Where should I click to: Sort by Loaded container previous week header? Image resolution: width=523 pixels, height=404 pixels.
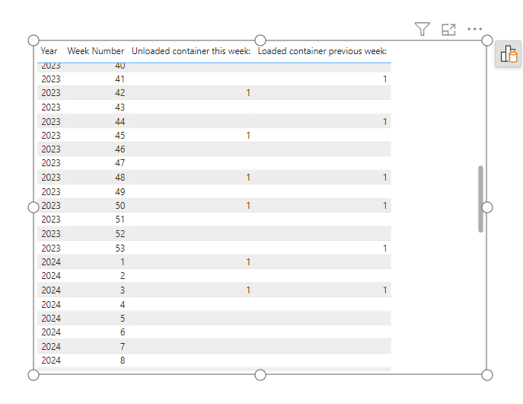pyautogui.click(x=322, y=51)
